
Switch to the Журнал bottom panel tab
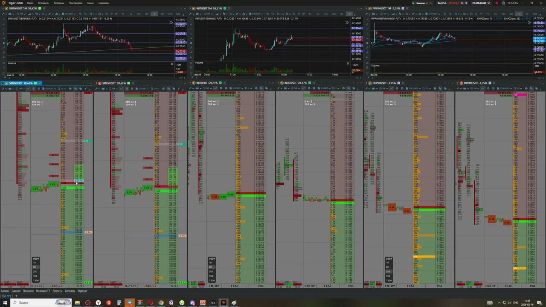(x=82, y=291)
